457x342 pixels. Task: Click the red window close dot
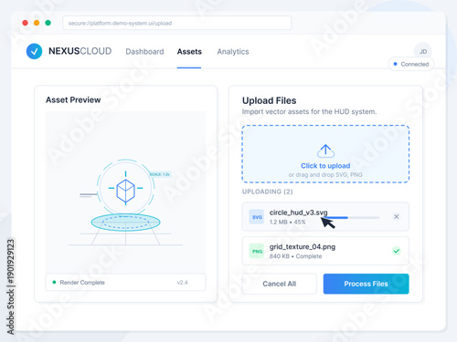coord(26,23)
